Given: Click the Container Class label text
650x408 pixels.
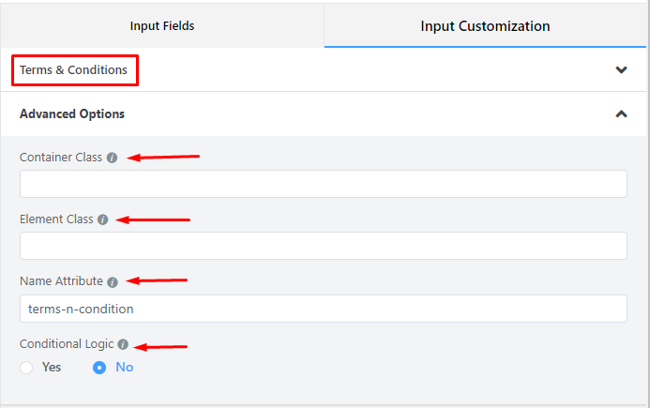Looking at the screenshot, I should (61, 158).
